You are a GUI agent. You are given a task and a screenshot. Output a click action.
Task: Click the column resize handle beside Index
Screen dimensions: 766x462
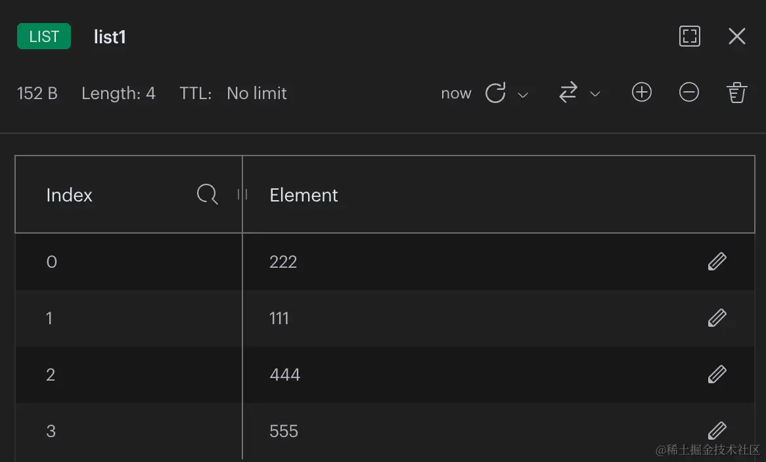click(242, 194)
